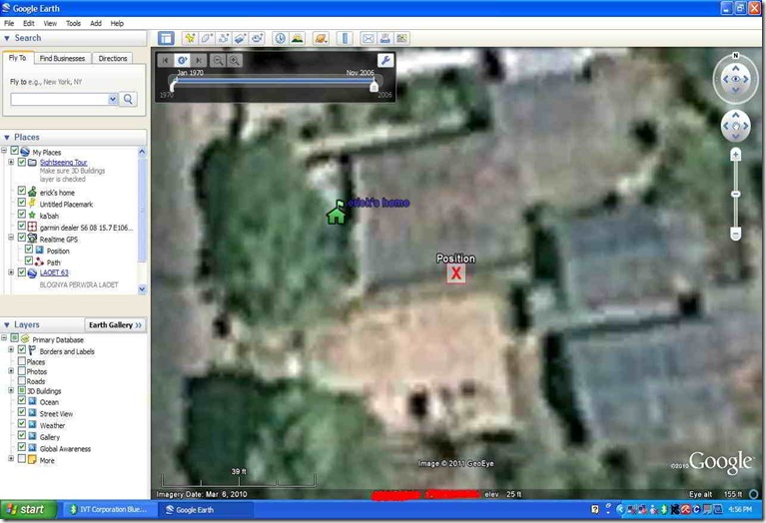Open the Add menu
The height and width of the screenshot is (523, 766).
click(x=96, y=23)
